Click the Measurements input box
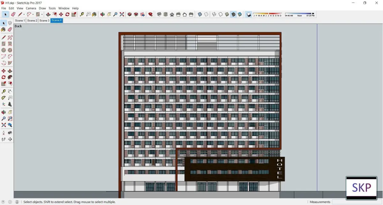This screenshot has width=383, height=205. coord(357,202)
